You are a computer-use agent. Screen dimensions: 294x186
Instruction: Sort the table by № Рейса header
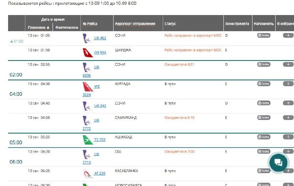[90, 24]
